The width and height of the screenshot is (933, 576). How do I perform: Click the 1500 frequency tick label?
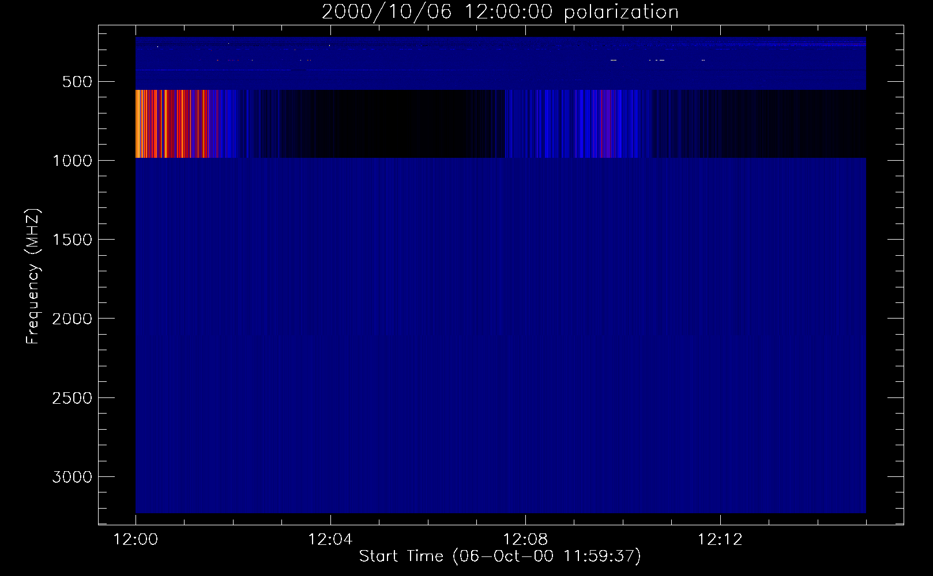(72, 240)
